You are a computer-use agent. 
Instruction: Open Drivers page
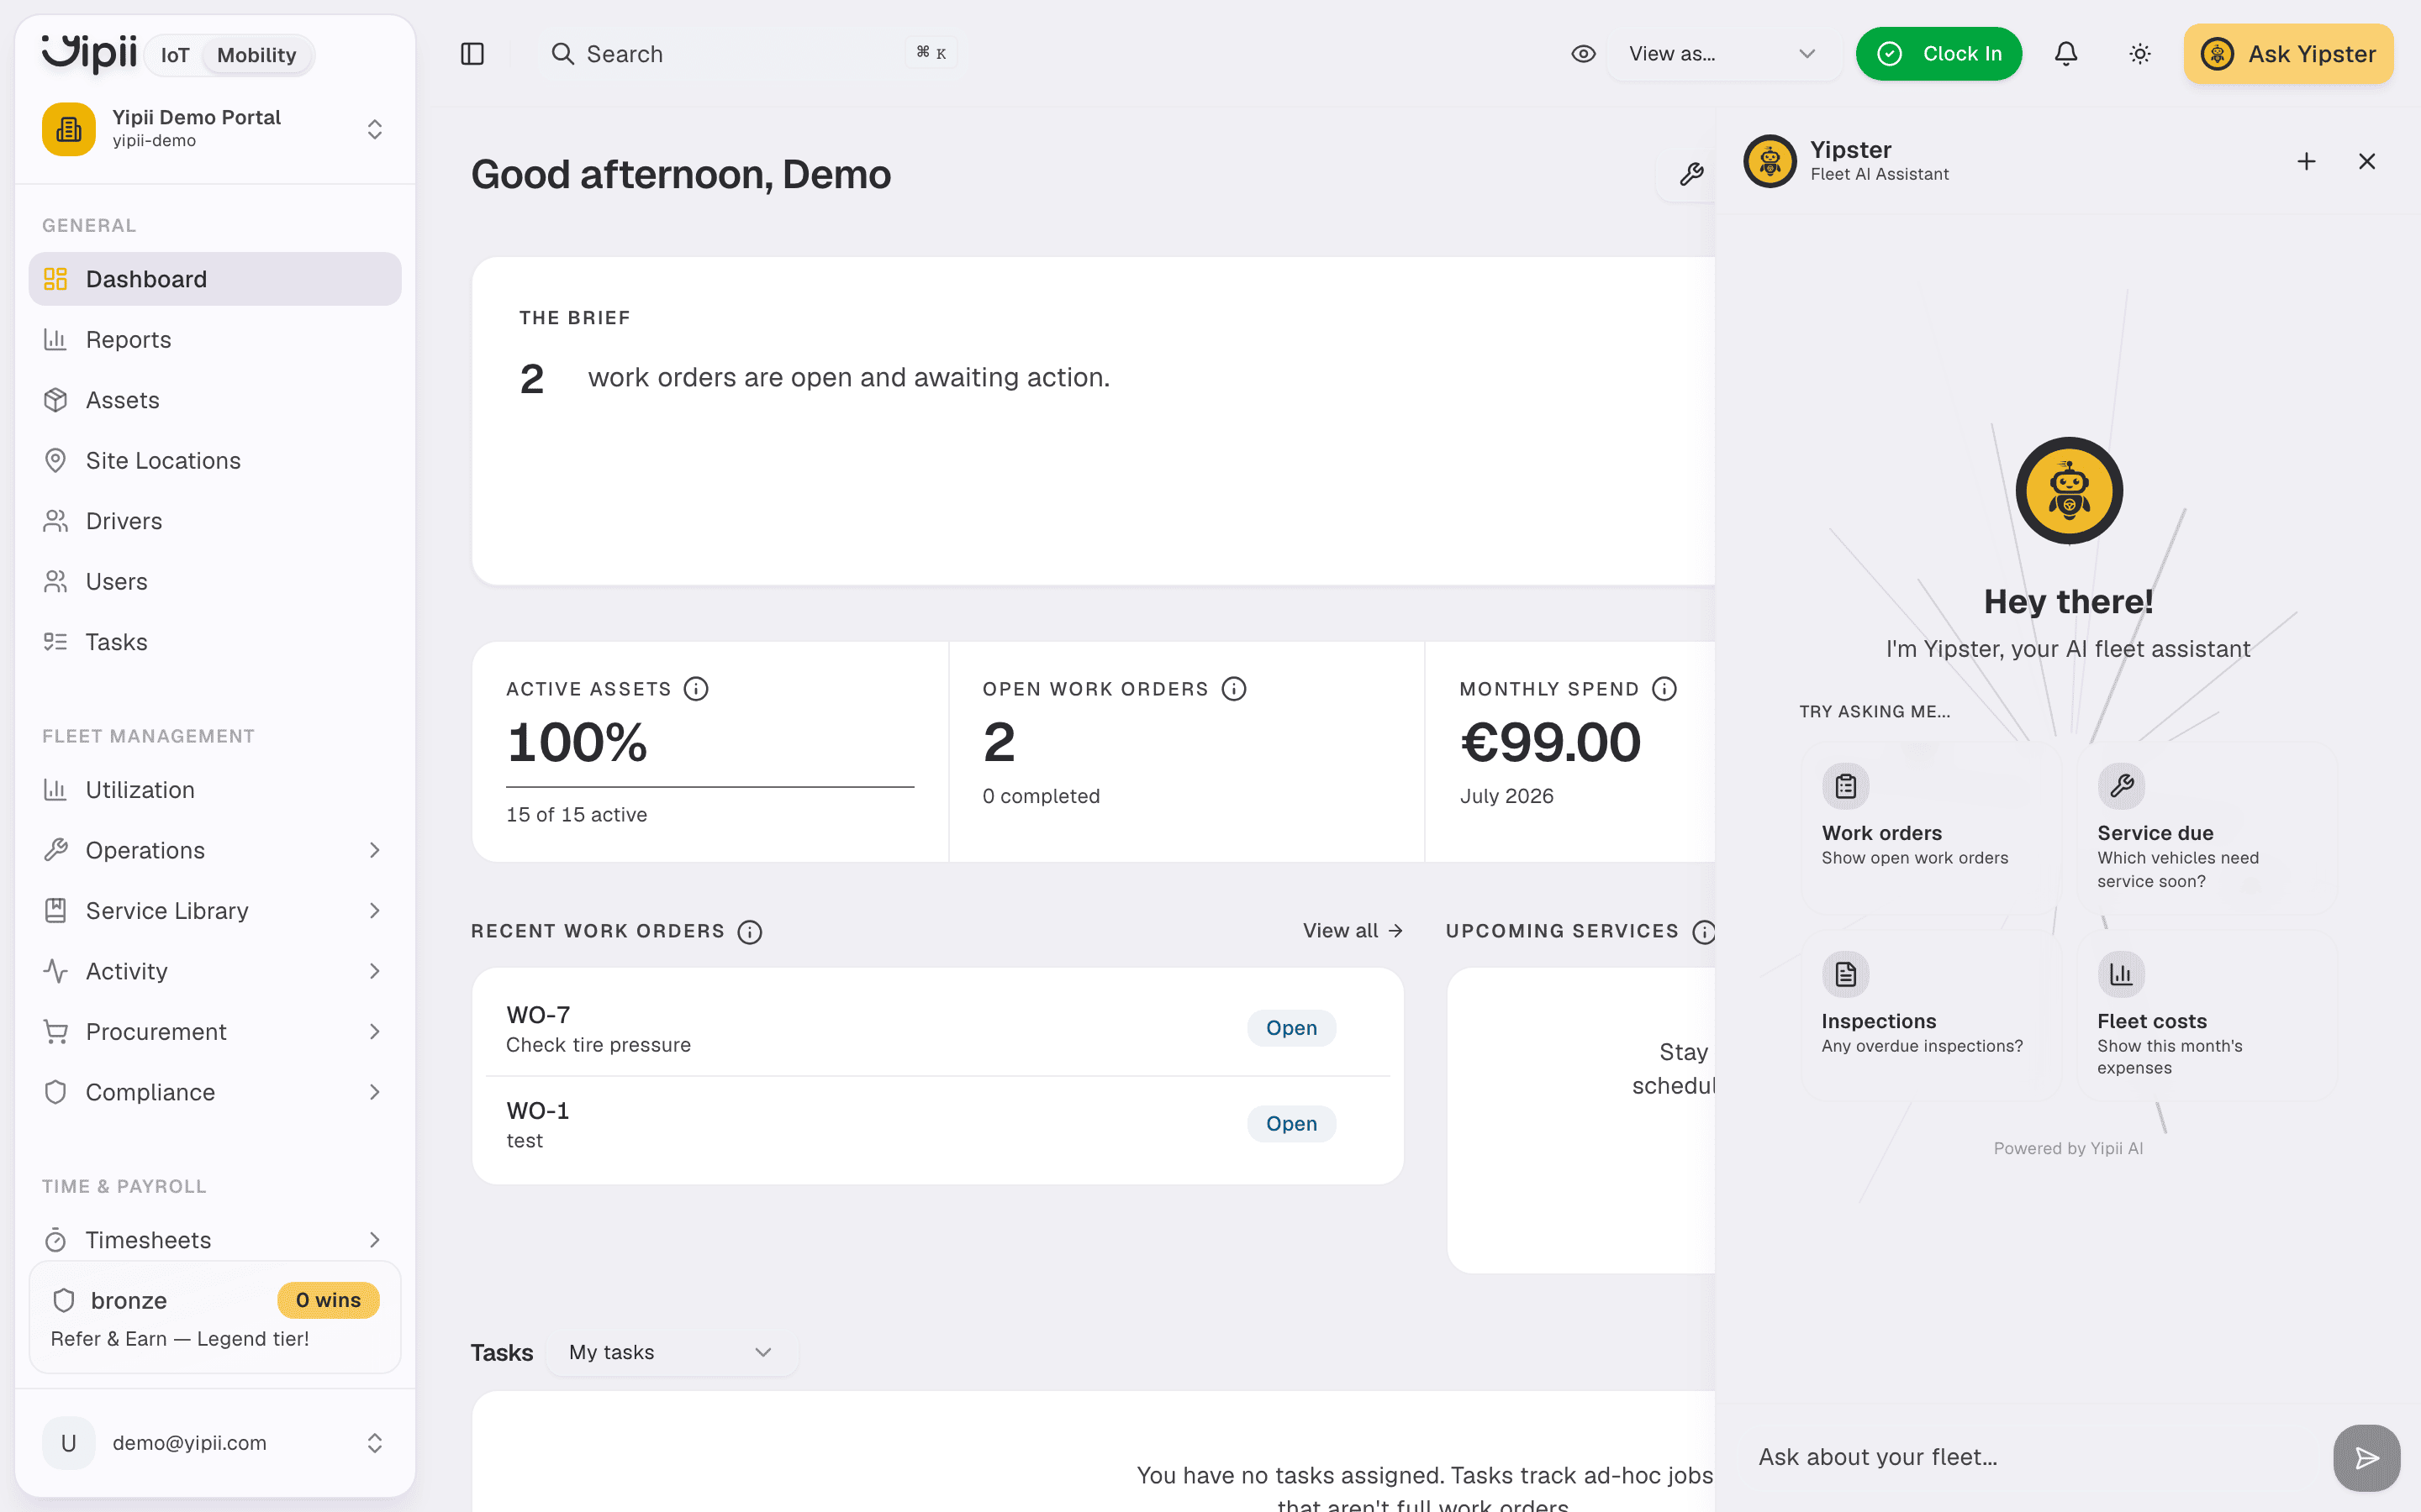tap(214, 521)
